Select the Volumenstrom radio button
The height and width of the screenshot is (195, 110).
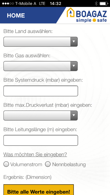(x=6, y=164)
